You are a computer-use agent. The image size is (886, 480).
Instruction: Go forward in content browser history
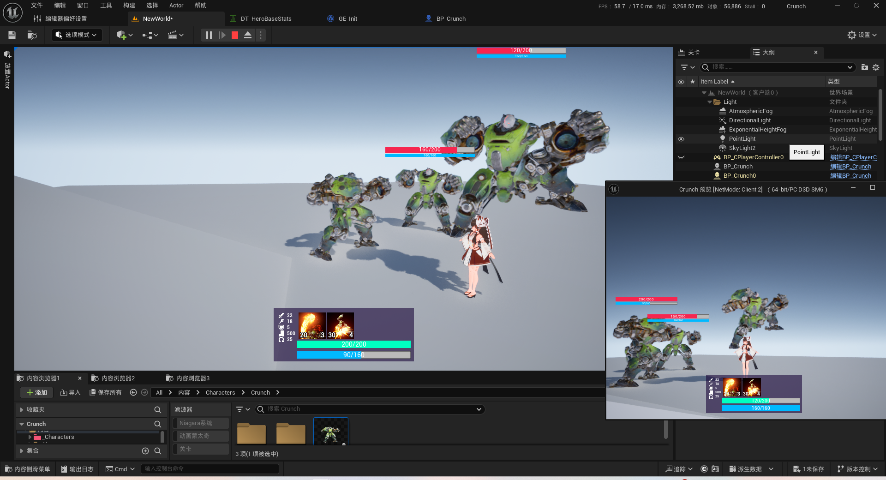click(144, 392)
